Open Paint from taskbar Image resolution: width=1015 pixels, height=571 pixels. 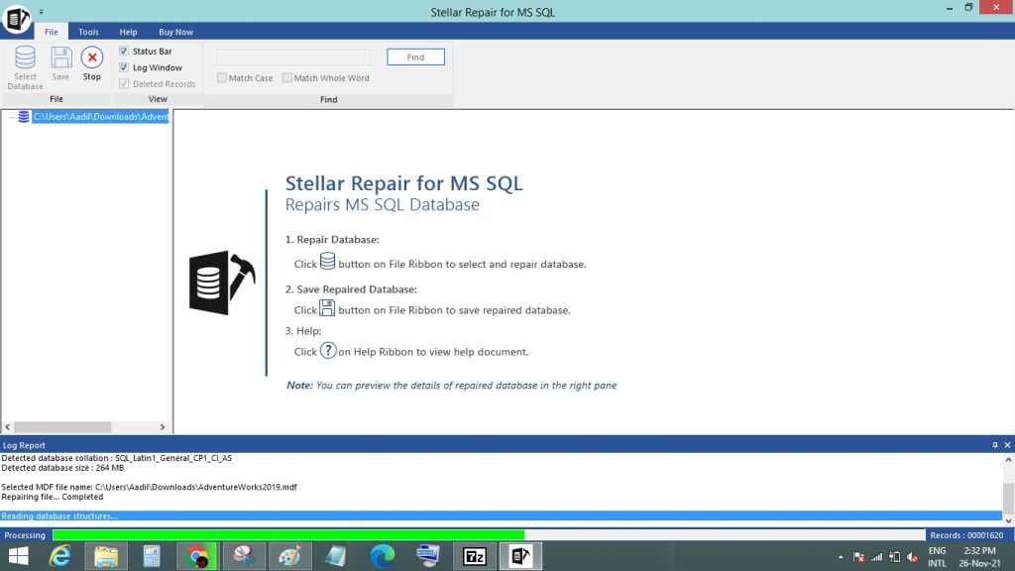coord(289,556)
